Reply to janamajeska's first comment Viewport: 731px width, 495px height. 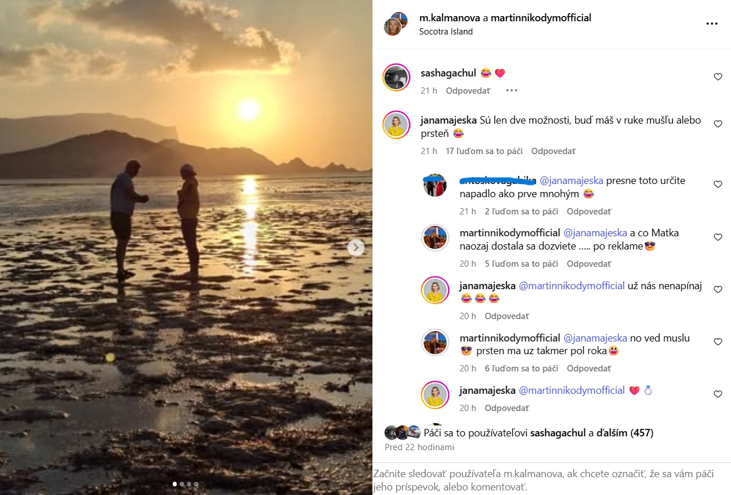click(553, 151)
